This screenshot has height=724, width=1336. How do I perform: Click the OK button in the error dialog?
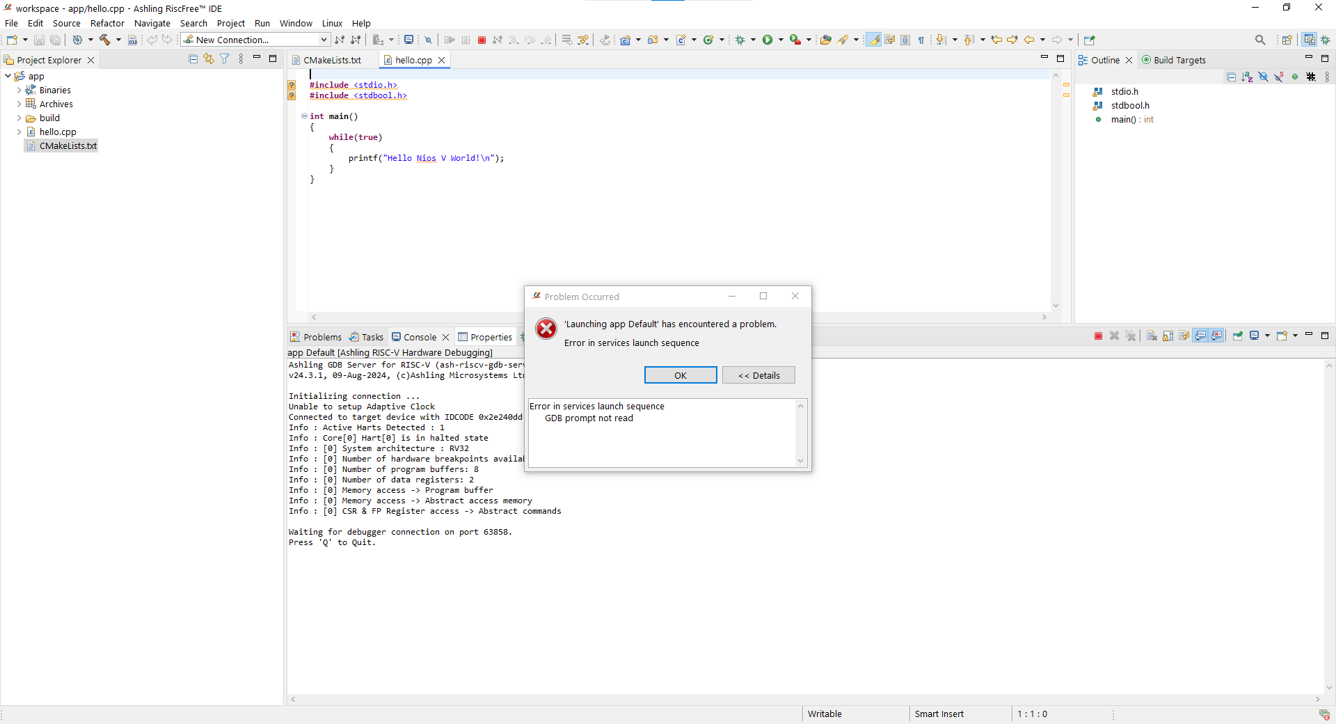pos(680,375)
